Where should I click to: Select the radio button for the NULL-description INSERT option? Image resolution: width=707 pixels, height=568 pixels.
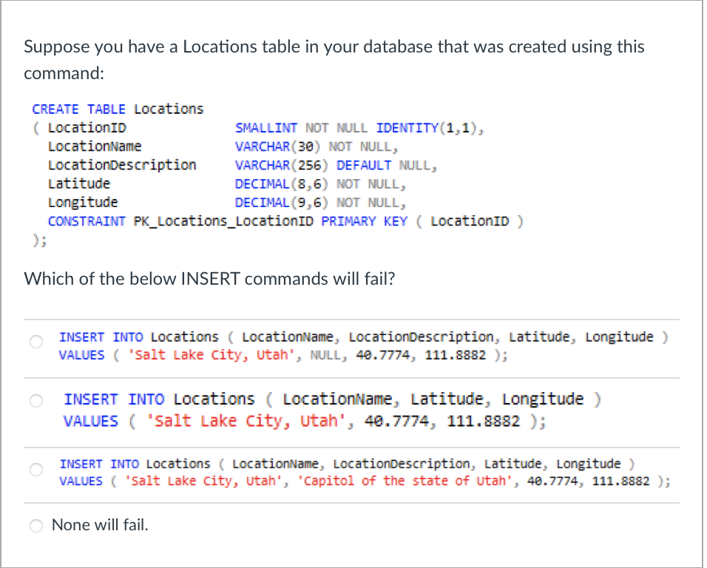tap(35, 342)
